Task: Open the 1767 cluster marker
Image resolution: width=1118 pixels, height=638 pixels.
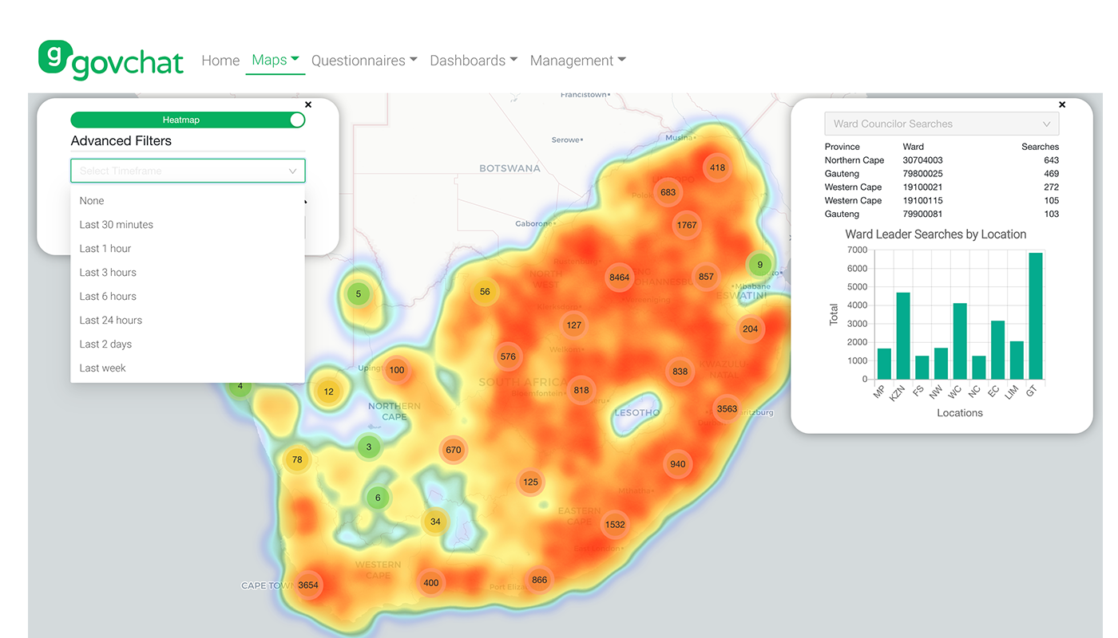Action: pyautogui.click(x=687, y=225)
